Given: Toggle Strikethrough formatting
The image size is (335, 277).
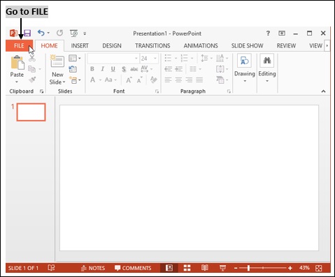Looking at the screenshot, I should point(134,69).
